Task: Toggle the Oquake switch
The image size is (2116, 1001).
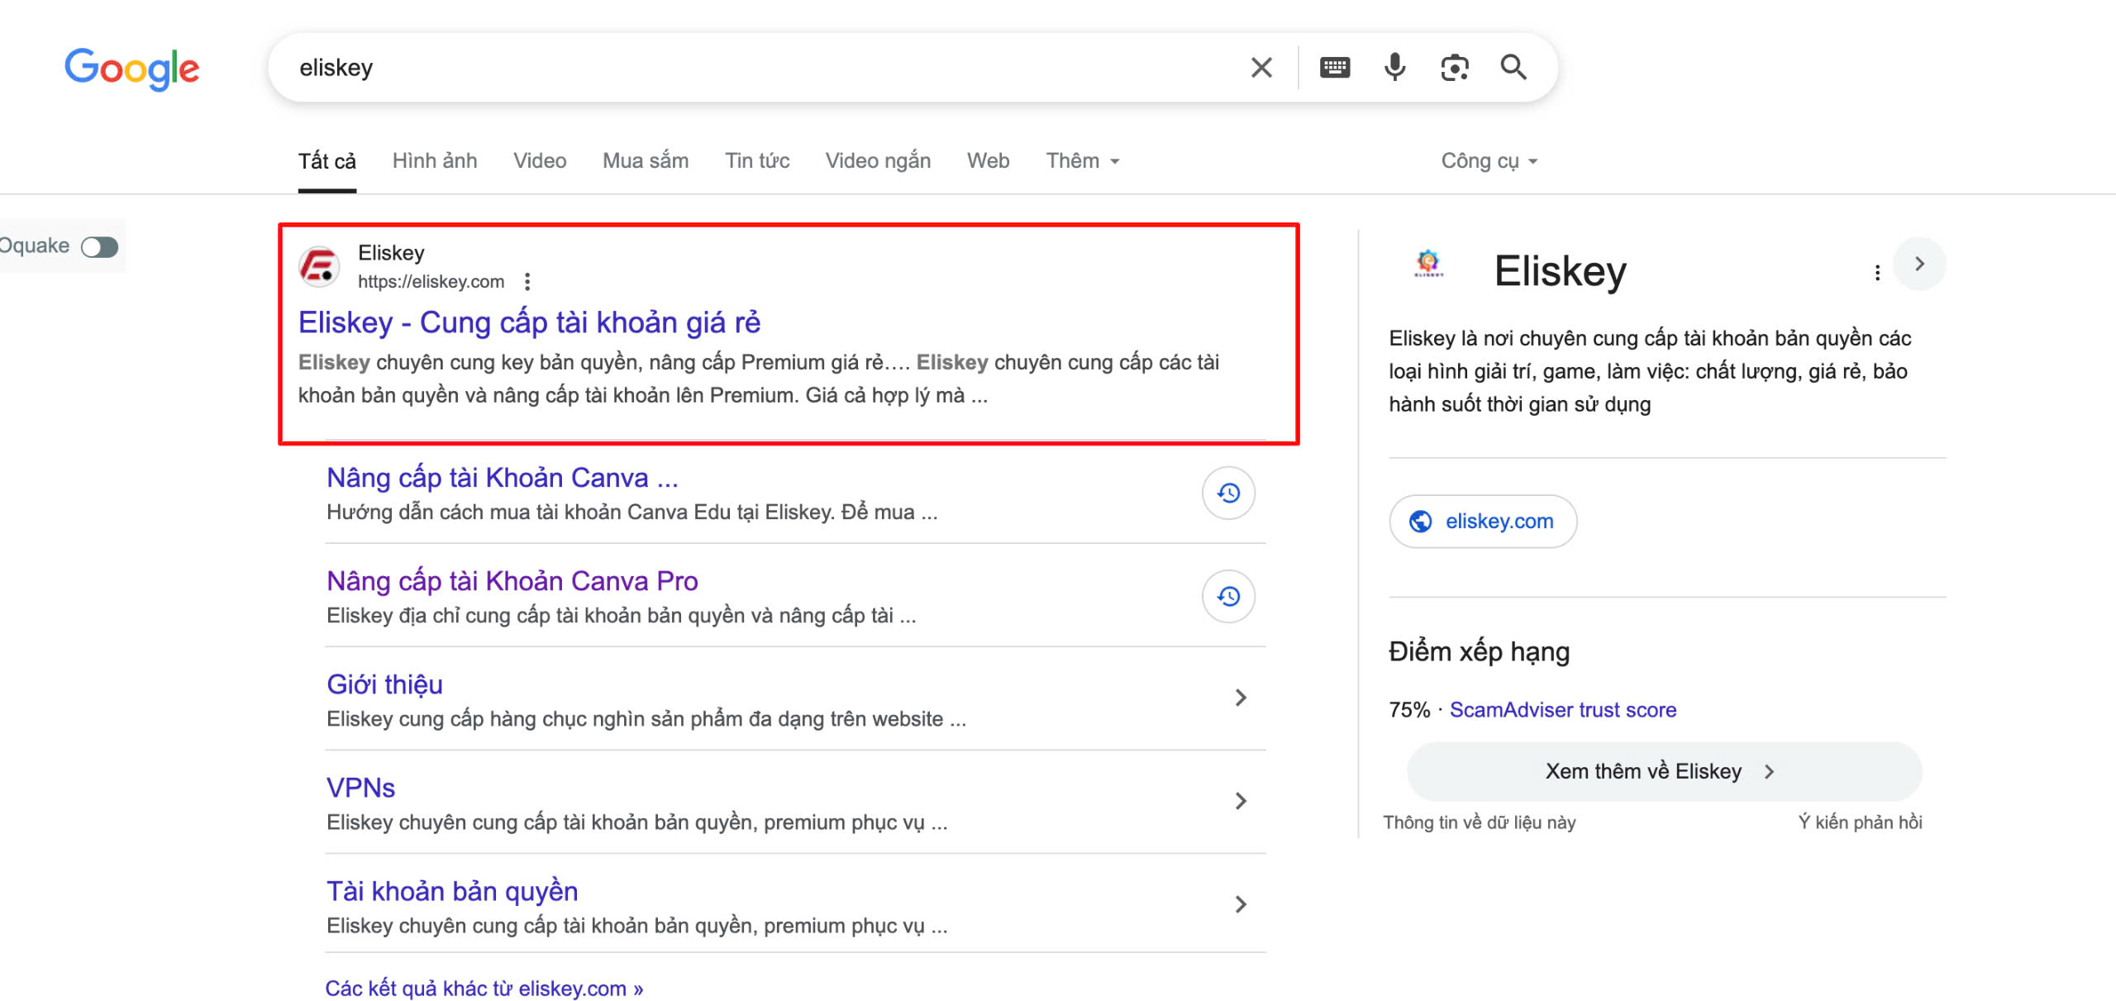Action: pos(100,246)
